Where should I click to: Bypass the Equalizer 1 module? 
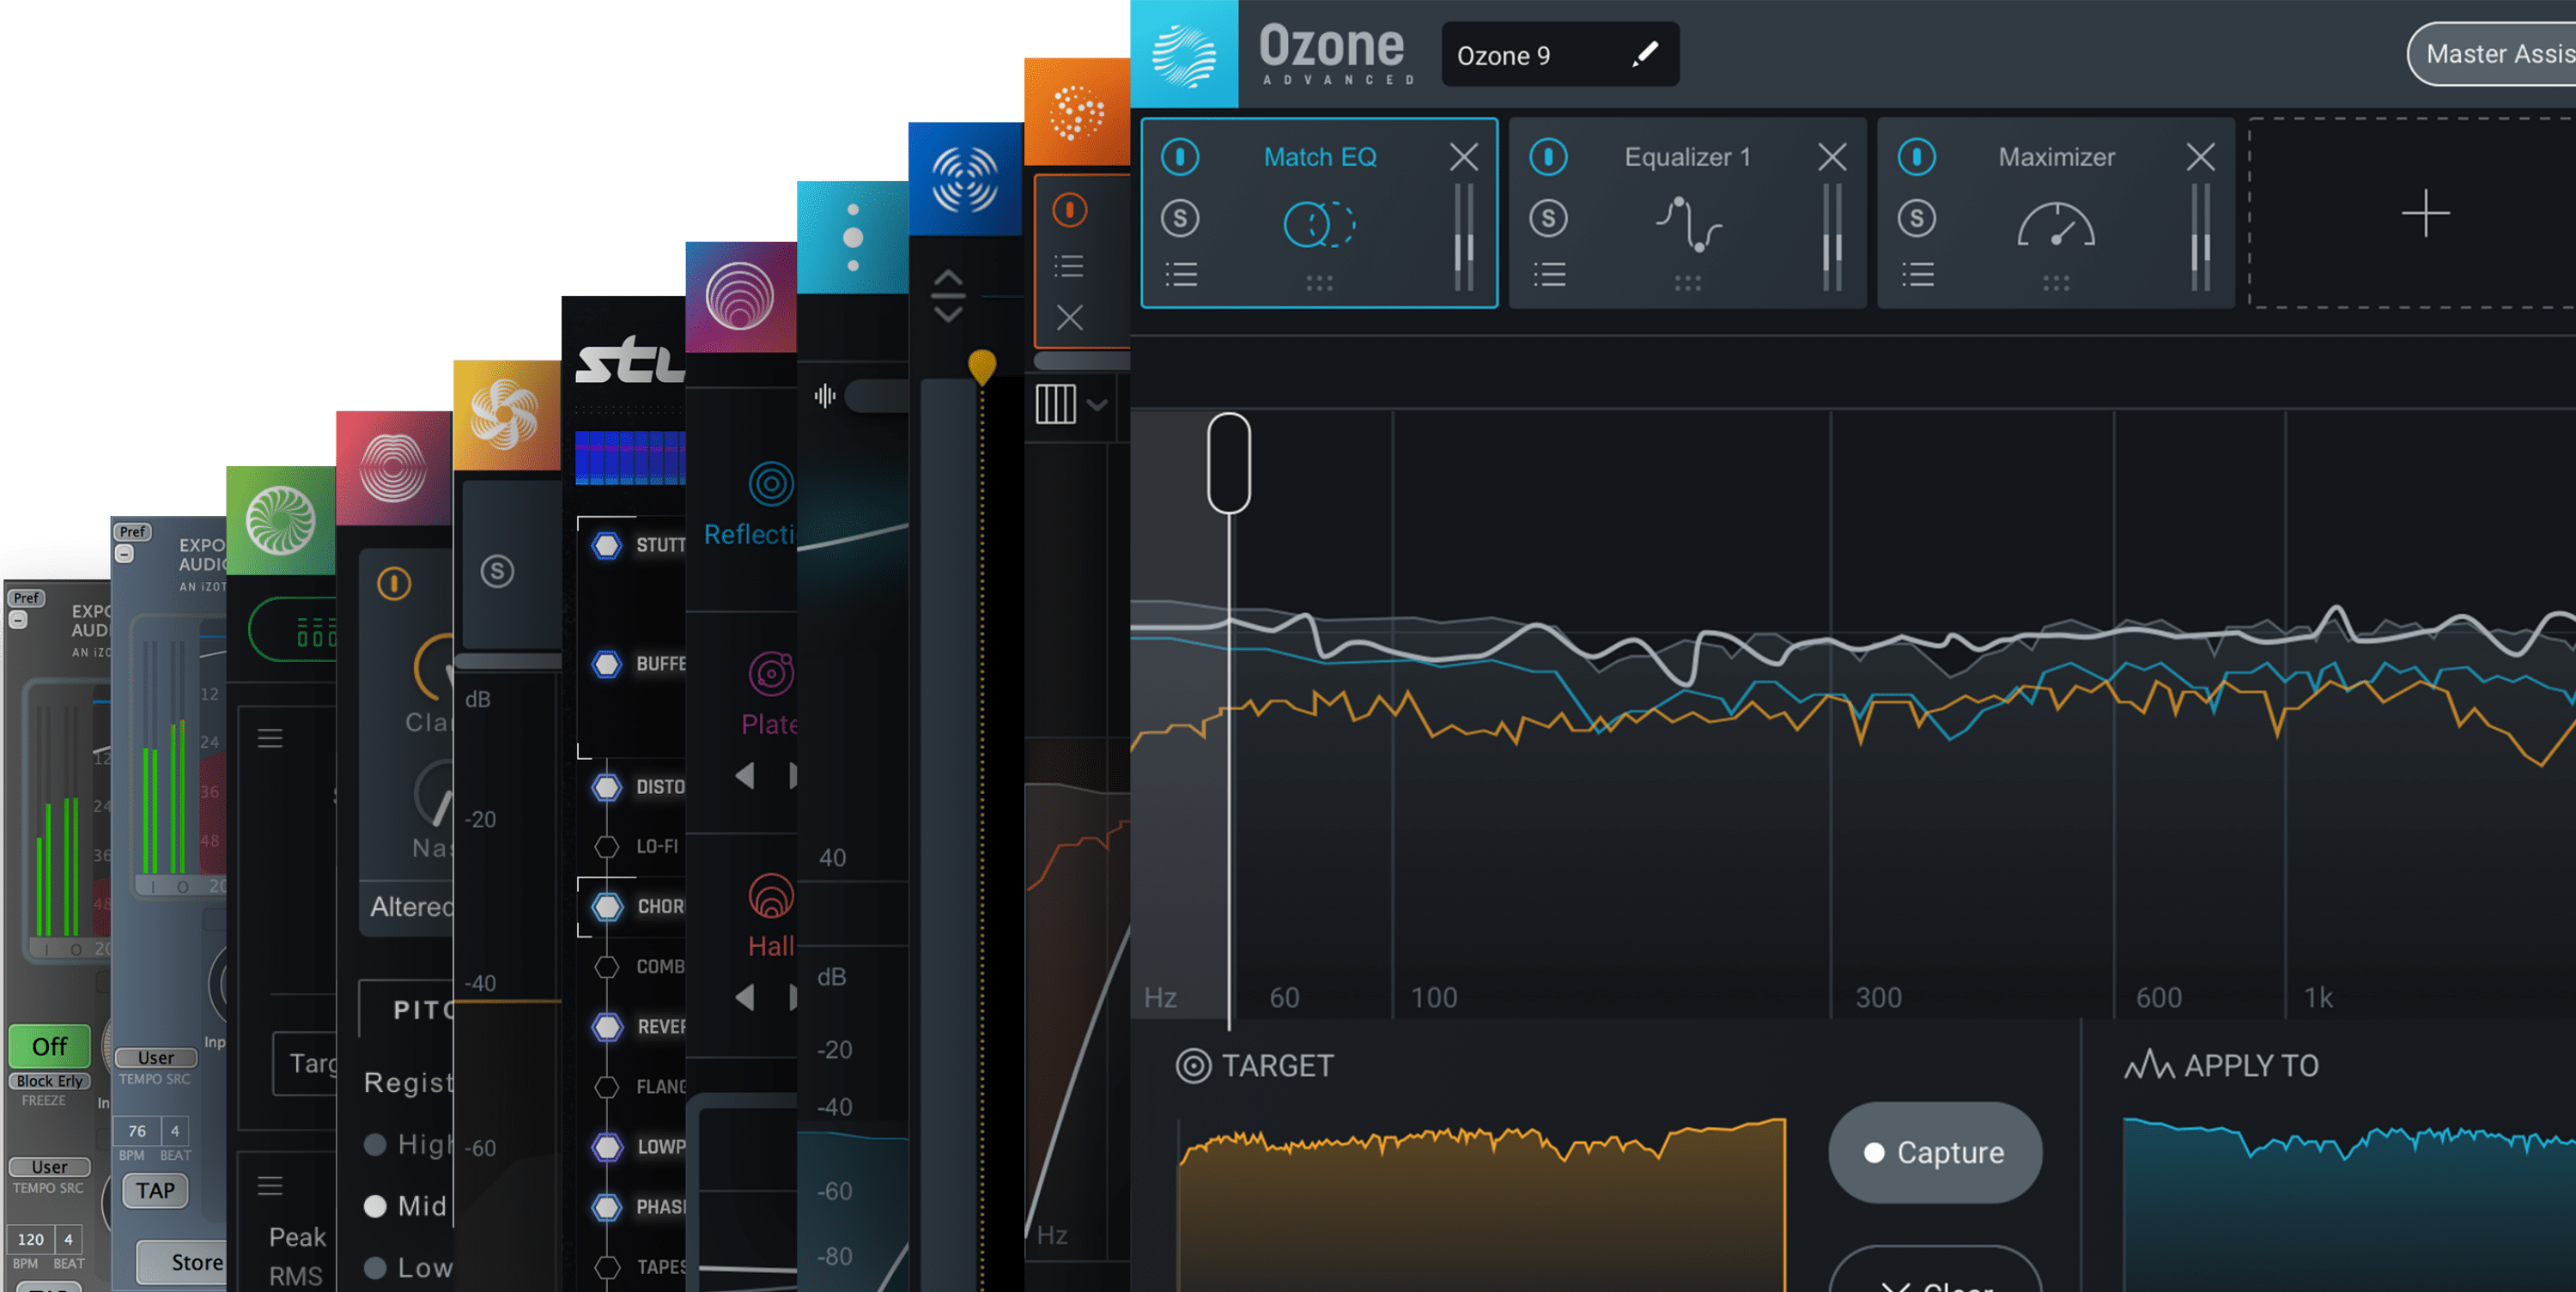pyautogui.click(x=1548, y=157)
